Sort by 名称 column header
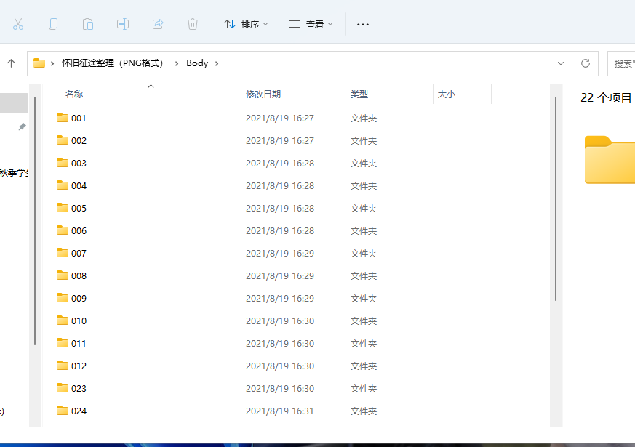635x447 pixels. pyautogui.click(x=74, y=94)
